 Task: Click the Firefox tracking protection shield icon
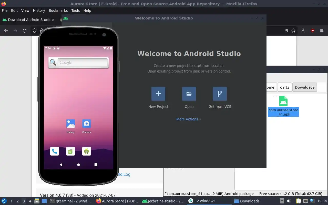pyautogui.click(x=35, y=30)
